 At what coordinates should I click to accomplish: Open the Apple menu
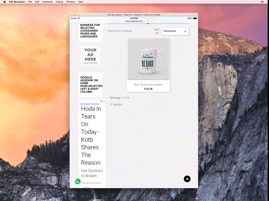click(5, 2)
